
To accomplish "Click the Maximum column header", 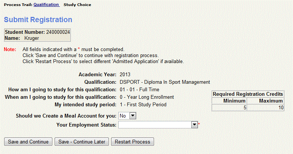I will pos(271,101).
